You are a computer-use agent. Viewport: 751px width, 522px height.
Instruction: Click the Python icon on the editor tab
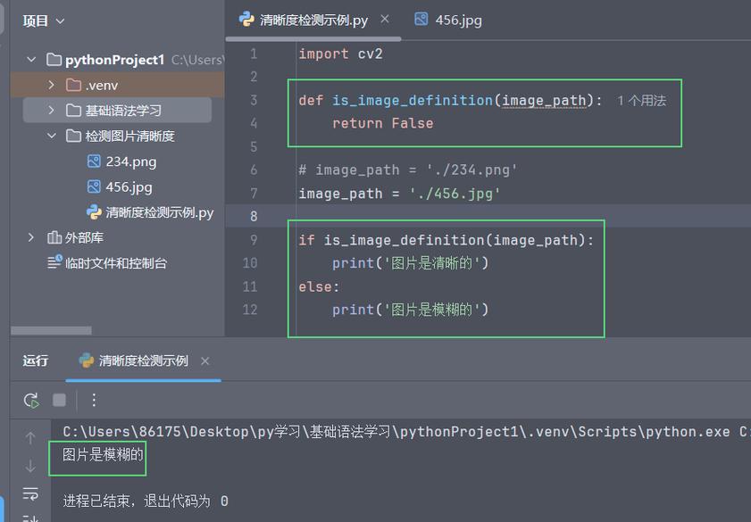click(246, 19)
